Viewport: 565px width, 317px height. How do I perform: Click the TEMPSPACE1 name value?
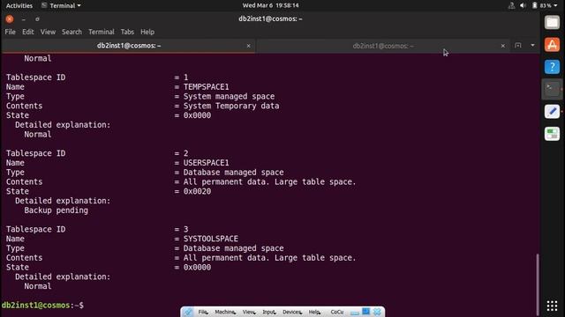click(206, 87)
